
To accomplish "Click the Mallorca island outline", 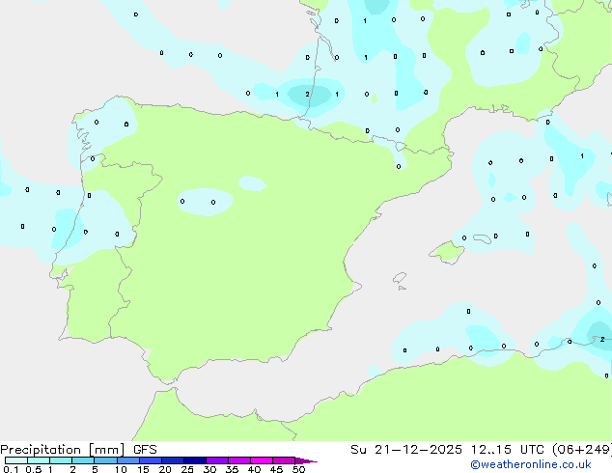I will pos(447,252).
